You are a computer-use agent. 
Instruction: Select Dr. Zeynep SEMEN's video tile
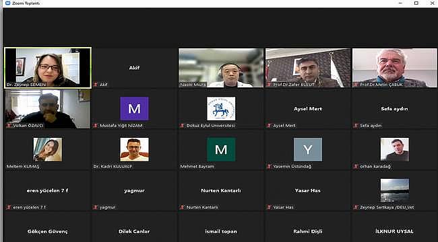coord(48,68)
